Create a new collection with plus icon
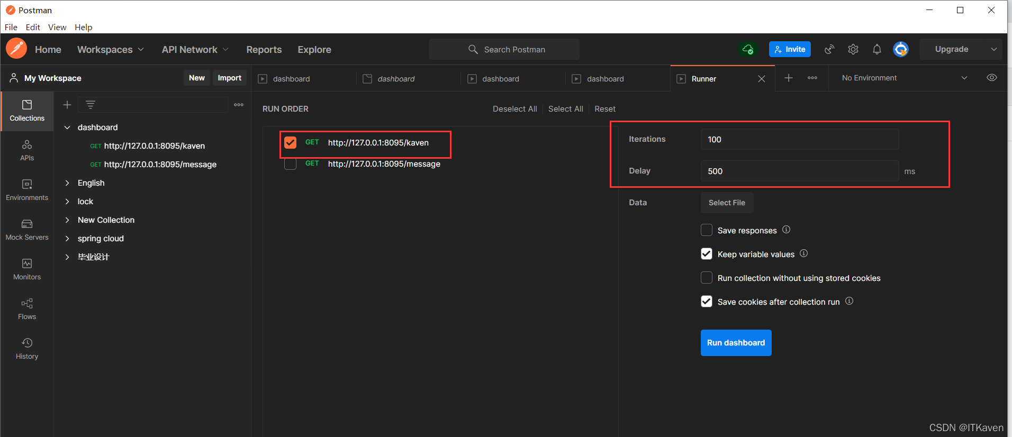Screen dimensions: 1012x437 [x=67, y=105]
